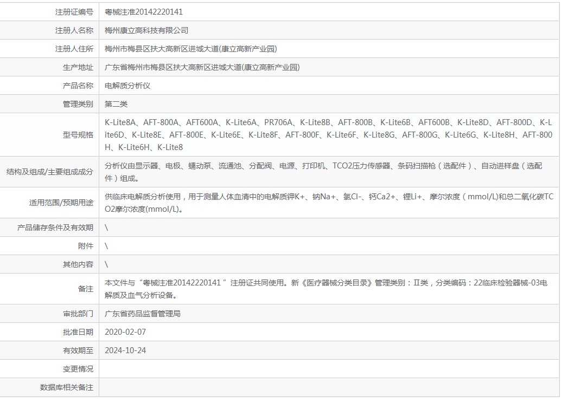Click intended use text starting 供临床电解质分析使用
This screenshot has height=403, width=561.
point(329,203)
